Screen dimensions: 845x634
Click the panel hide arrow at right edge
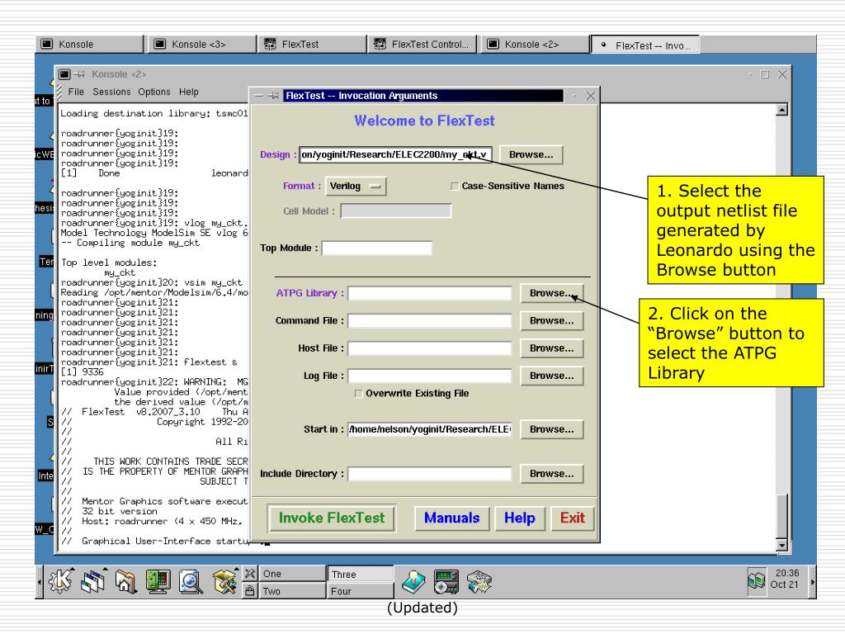click(x=812, y=582)
